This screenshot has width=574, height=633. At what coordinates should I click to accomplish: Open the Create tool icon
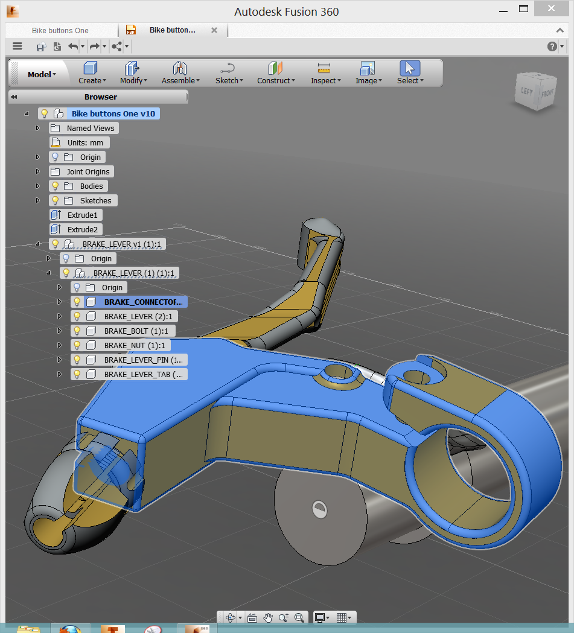(91, 68)
